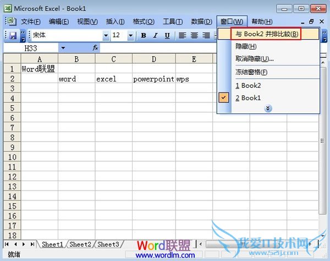Viewport: 330px width, 261px height.
Task: Click the font name field 宋体
Action: click(x=67, y=35)
